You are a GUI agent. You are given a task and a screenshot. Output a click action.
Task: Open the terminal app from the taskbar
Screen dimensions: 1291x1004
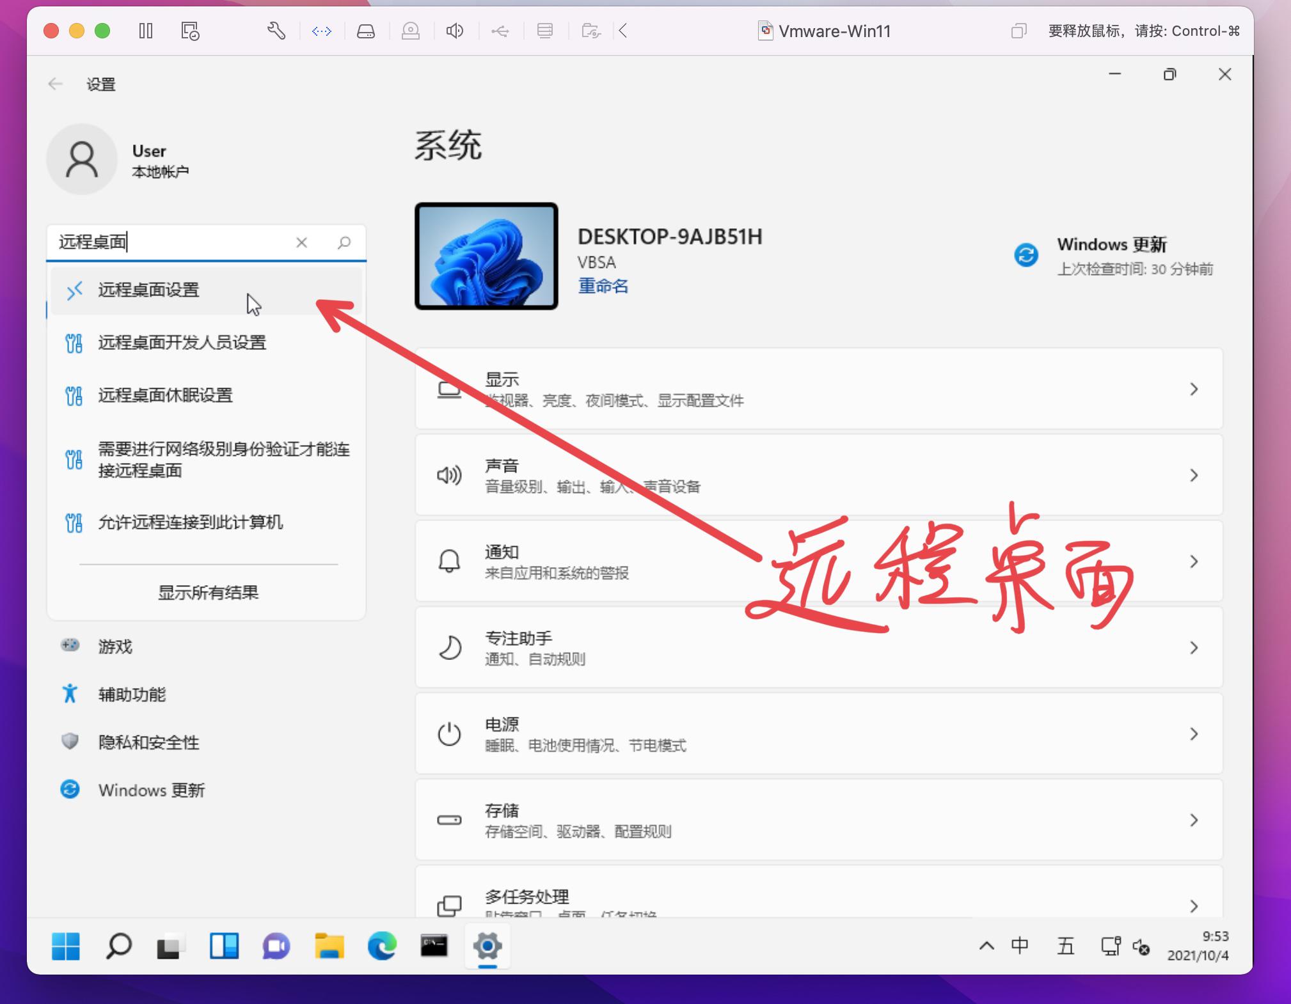434,947
